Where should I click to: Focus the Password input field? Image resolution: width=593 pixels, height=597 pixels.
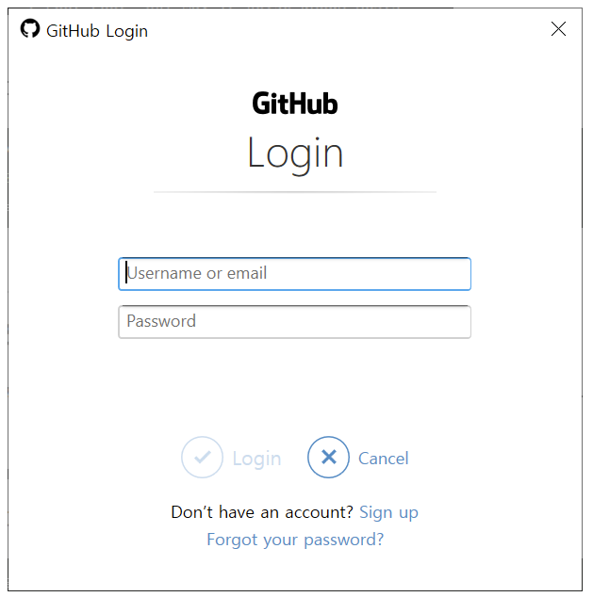pyautogui.click(x=294, y=322)
